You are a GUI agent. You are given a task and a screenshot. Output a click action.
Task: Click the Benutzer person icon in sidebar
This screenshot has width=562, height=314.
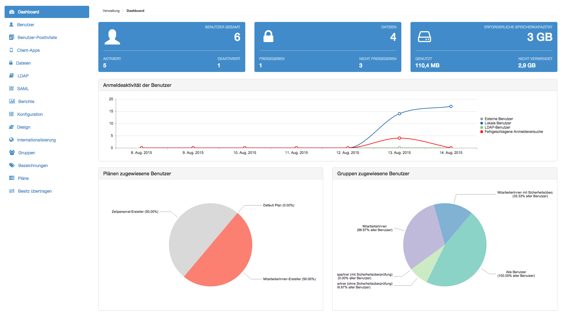11,24
